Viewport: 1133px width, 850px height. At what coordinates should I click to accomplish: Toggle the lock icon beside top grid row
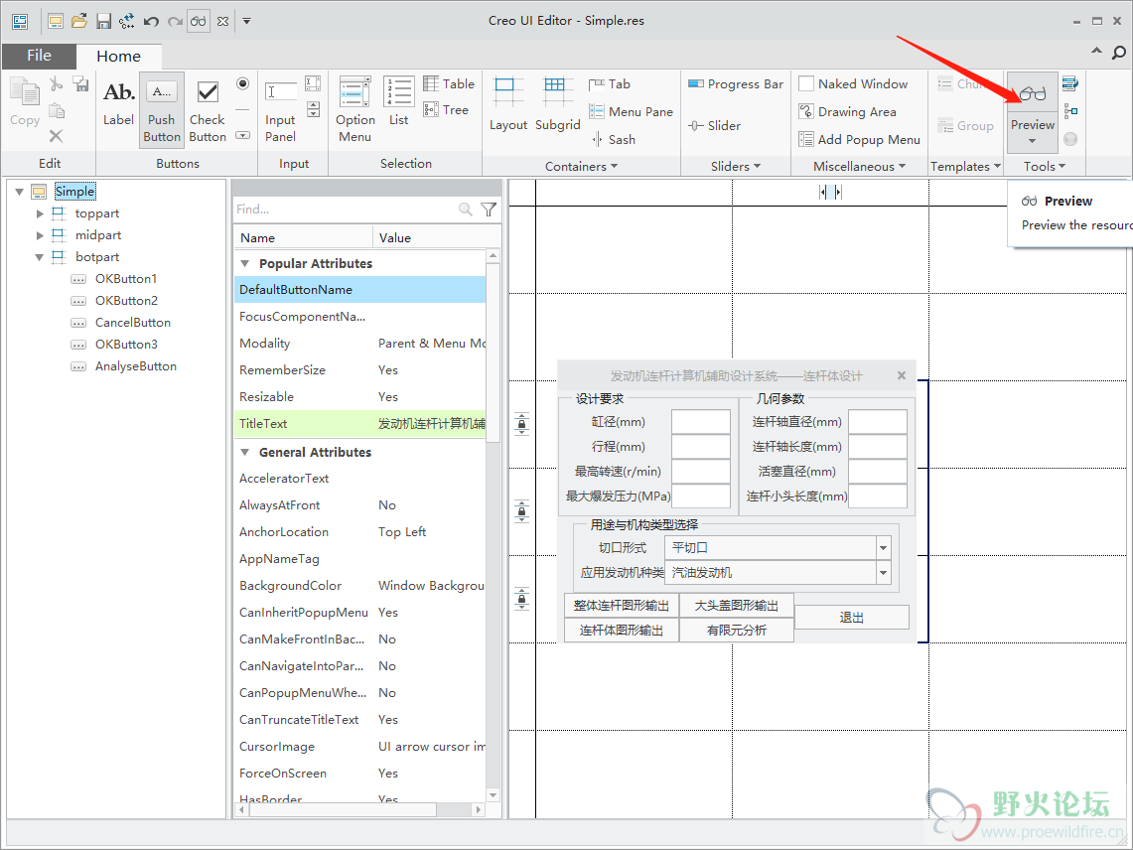click(522, 425)
